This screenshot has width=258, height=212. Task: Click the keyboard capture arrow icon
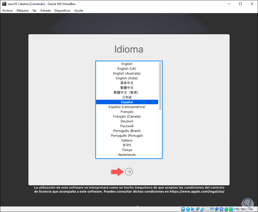231,209
